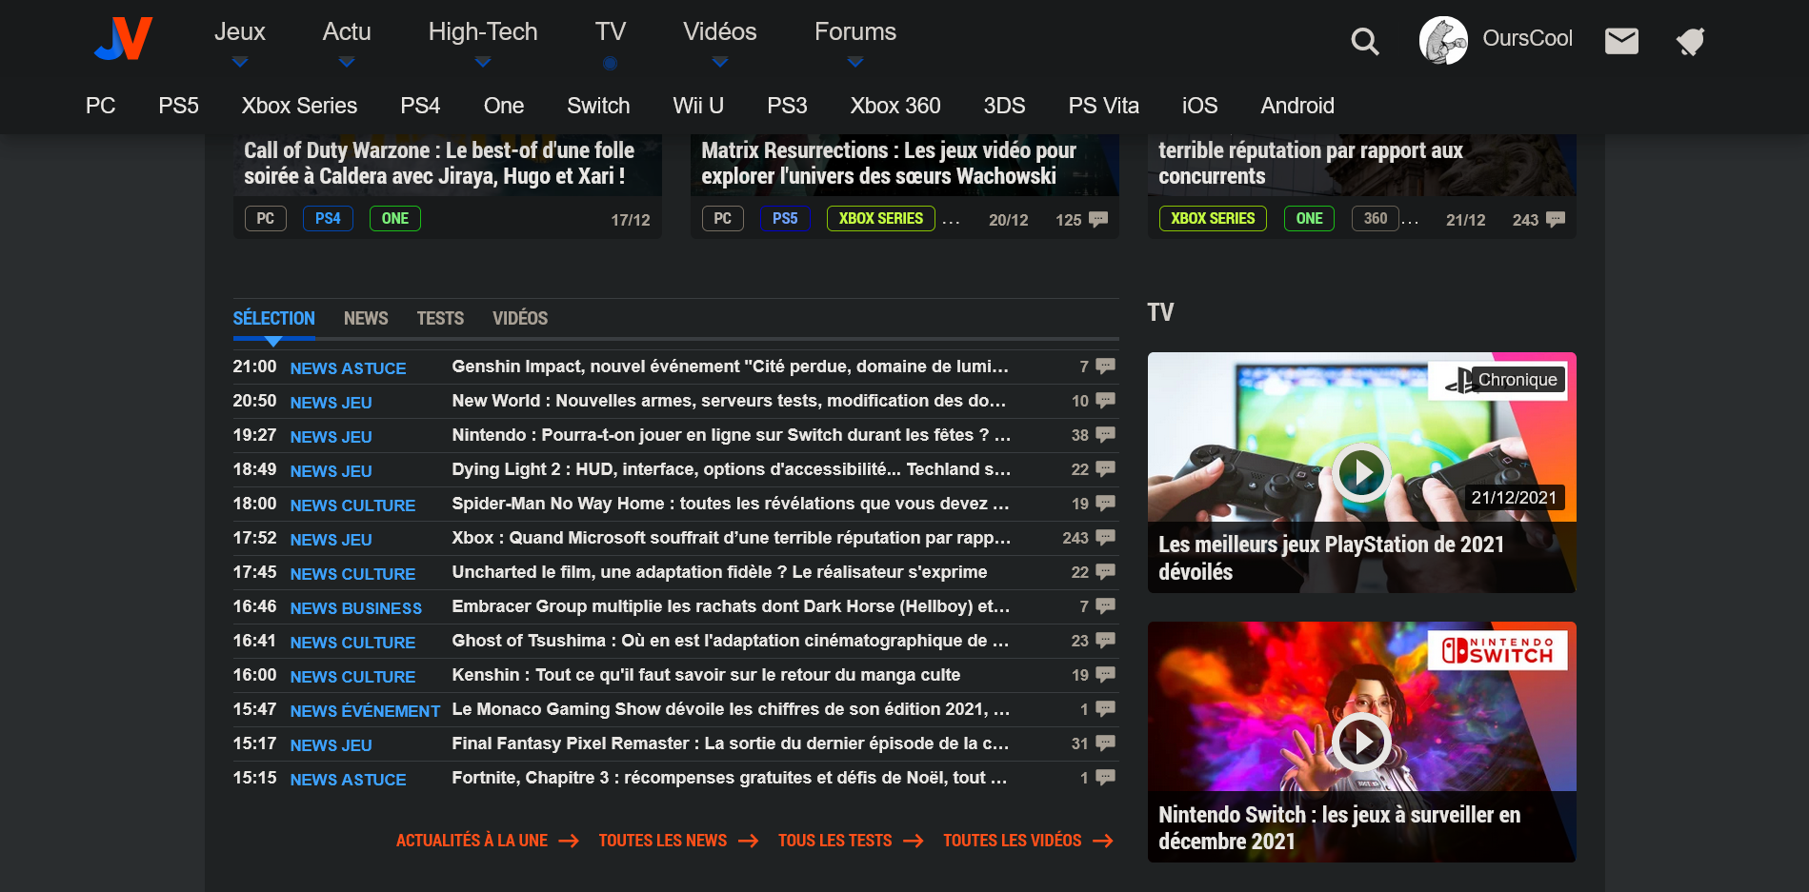
Task: Switch to the News tab
Action: [x=366, y=319]
